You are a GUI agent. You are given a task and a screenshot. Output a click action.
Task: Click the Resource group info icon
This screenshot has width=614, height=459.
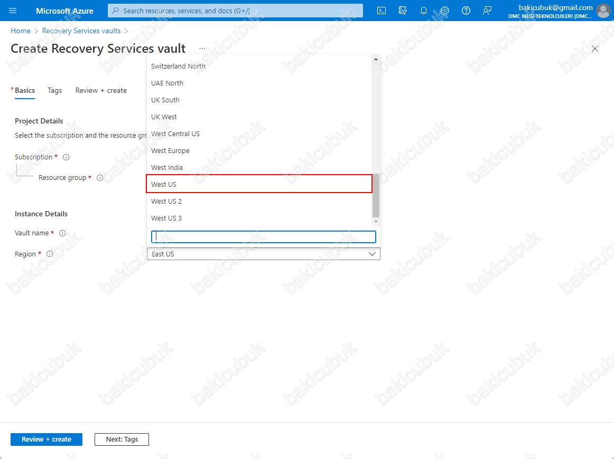pyautogui.click(x=100, y=178)
